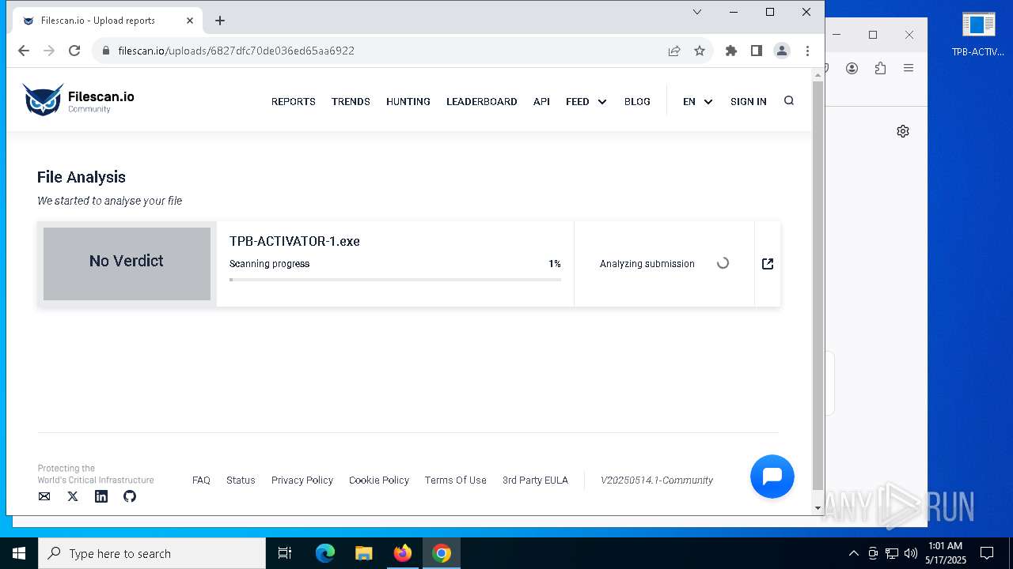Open the HUNTING nav item
This screenshot has width=1013, height=569.
[x=408, y=101]
